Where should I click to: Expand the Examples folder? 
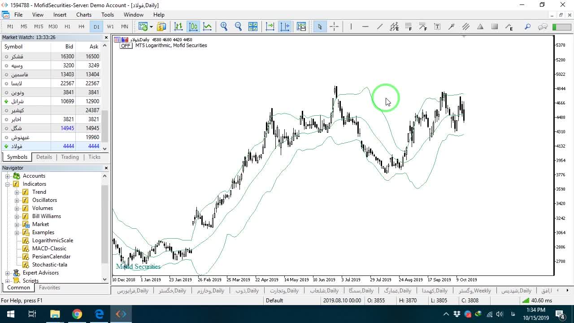tap(17, 232)
